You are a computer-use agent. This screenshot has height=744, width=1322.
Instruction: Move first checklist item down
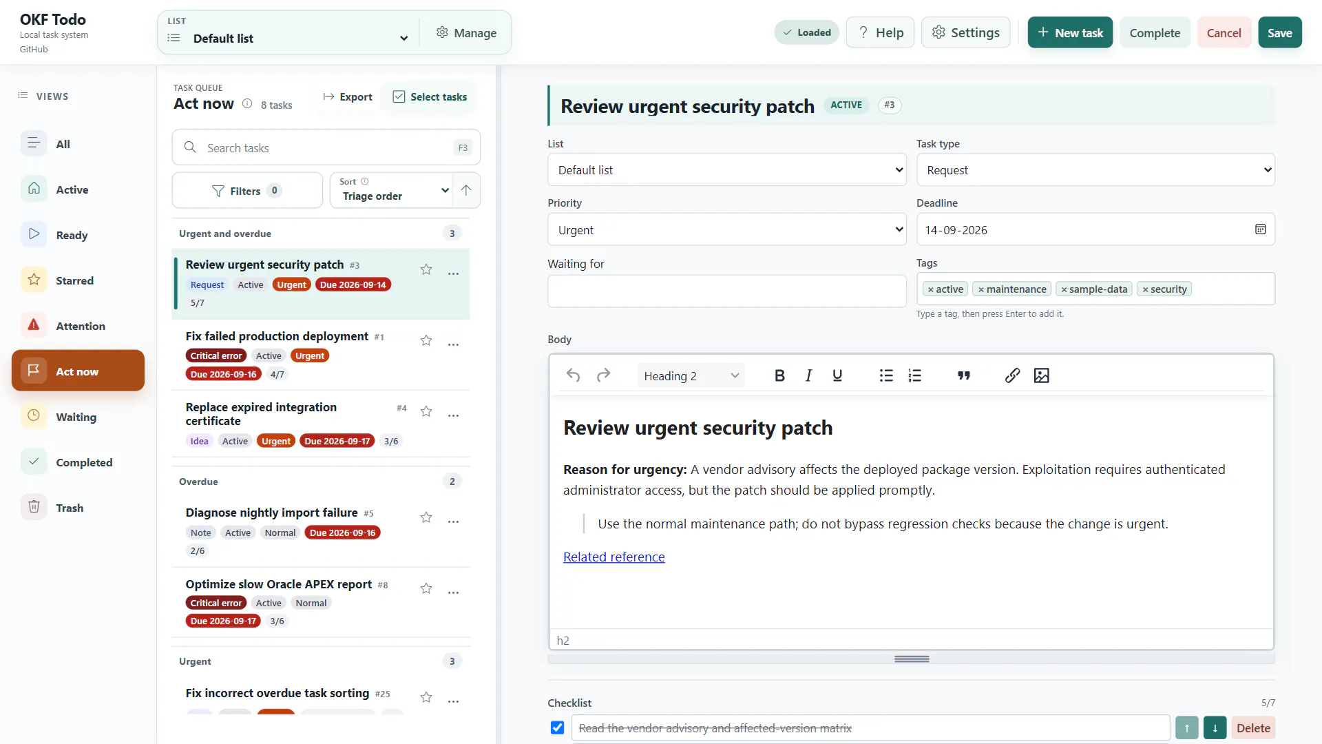point(1215,728)
